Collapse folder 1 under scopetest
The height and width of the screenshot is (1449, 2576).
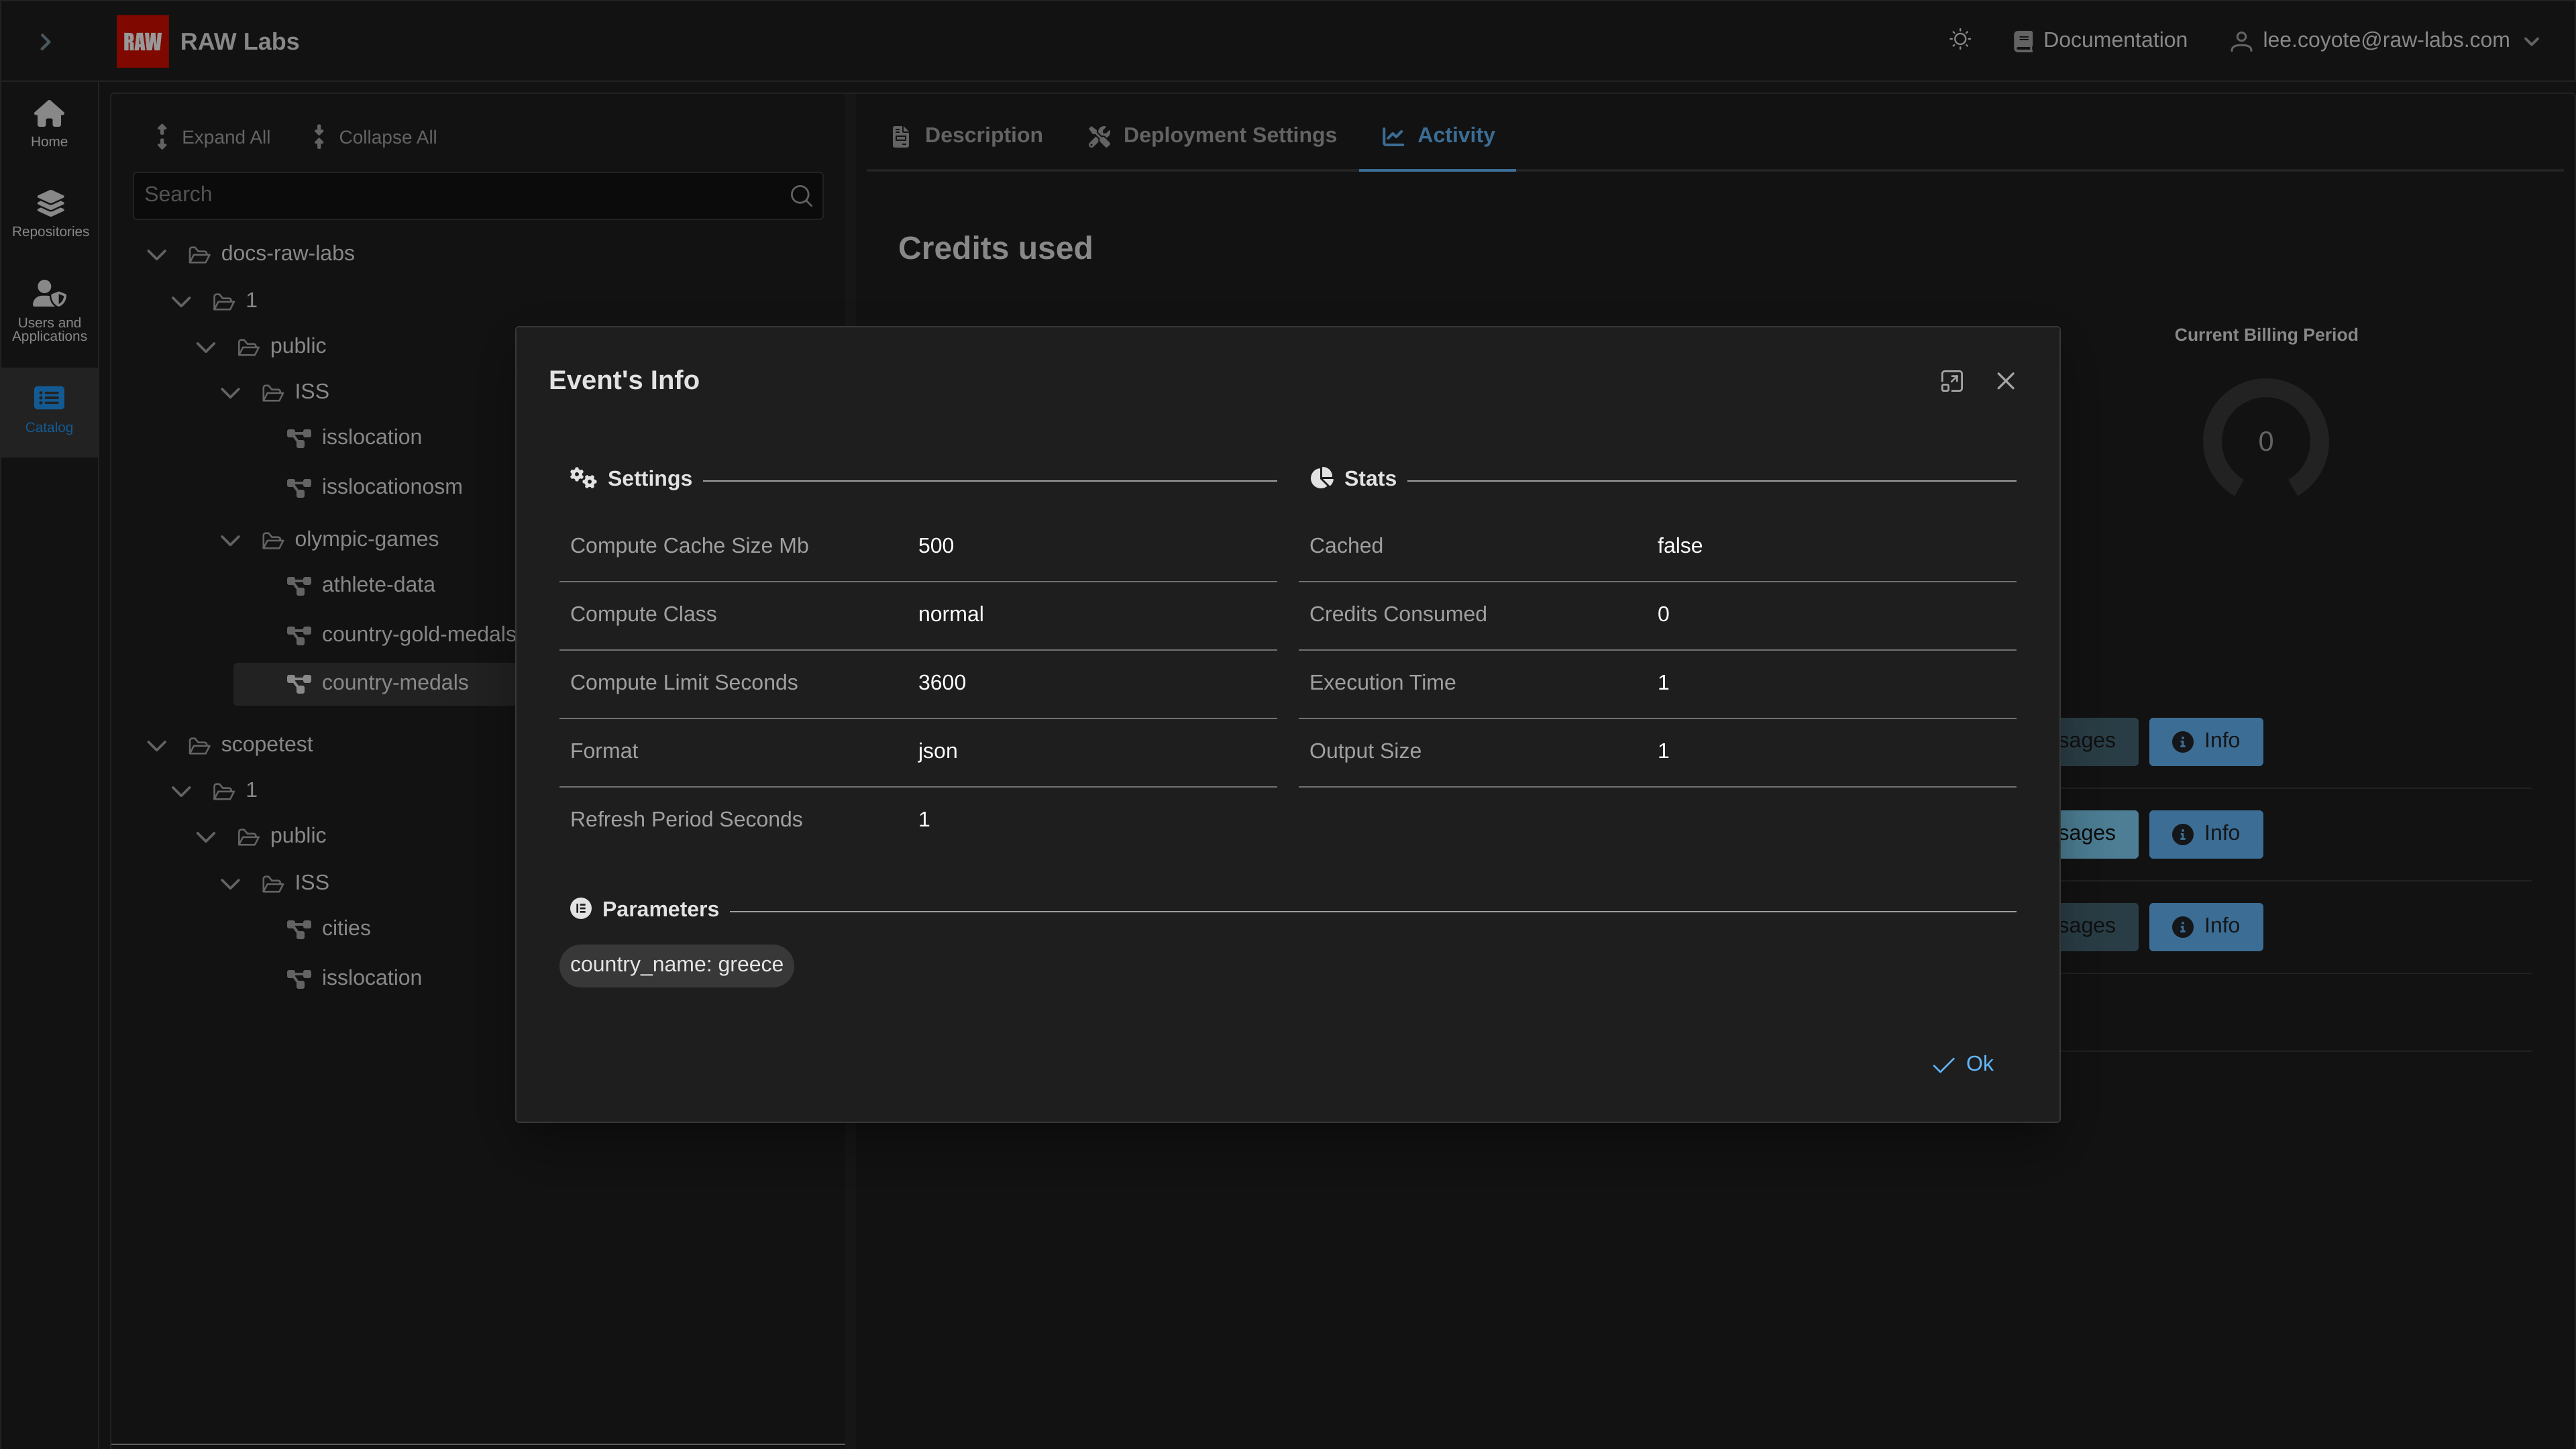pos(181,791)
